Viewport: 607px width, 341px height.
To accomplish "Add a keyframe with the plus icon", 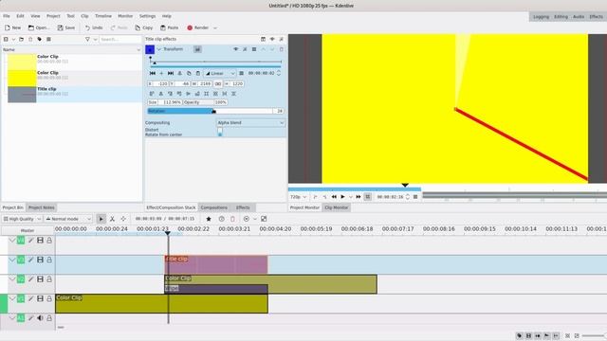I will coord(161,73).
